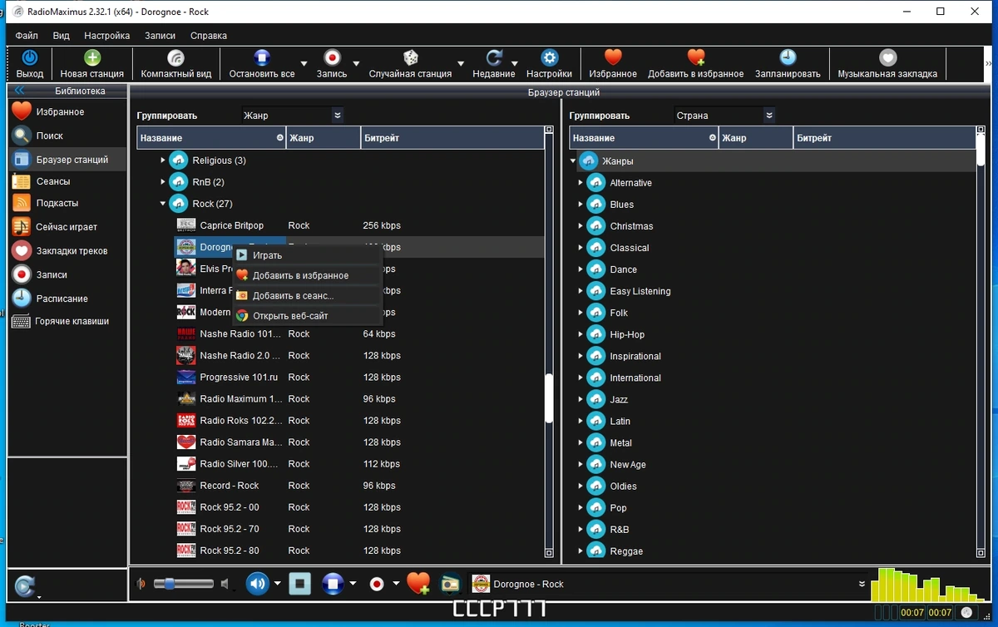Open Подкасты in library sidebar
998x627 pixels.
click(57, 203)
